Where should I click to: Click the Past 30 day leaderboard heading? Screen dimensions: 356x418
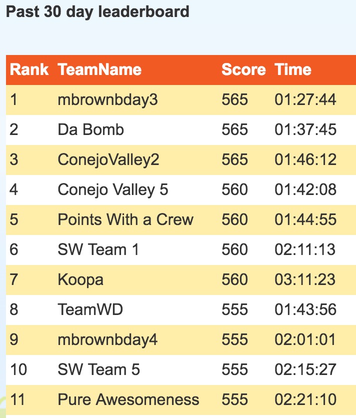click(x=97, y=11)
